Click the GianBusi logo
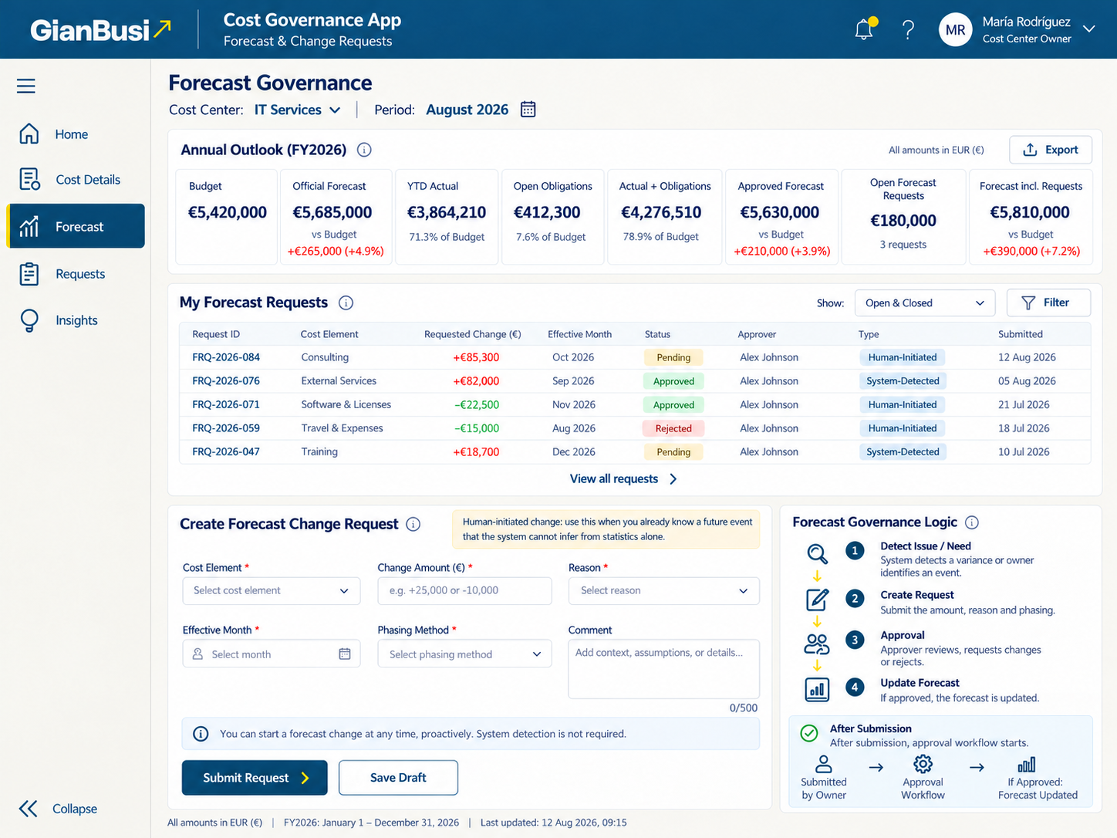This screenshot has height=838, width=1117. [100, 30]
